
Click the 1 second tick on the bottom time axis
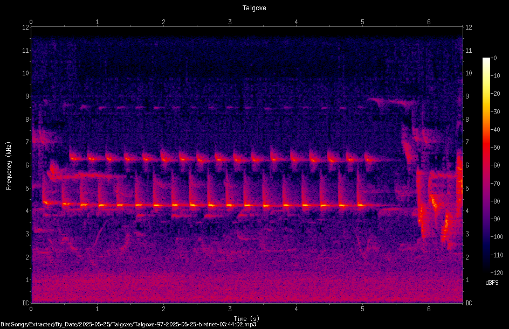(97, 309)
